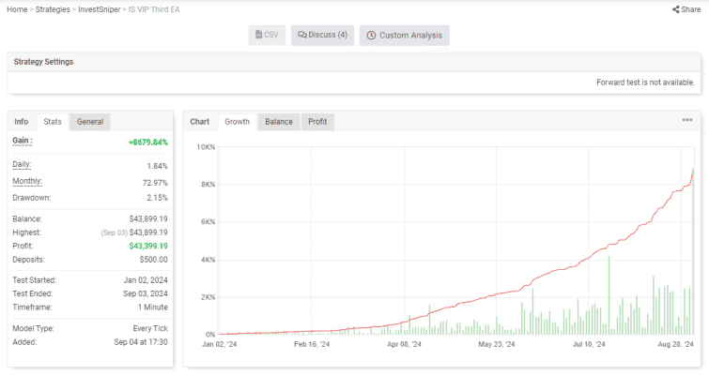This screenshot has width=709, height=375.
Task: Click the Info panel tab label
Action: 22,122
